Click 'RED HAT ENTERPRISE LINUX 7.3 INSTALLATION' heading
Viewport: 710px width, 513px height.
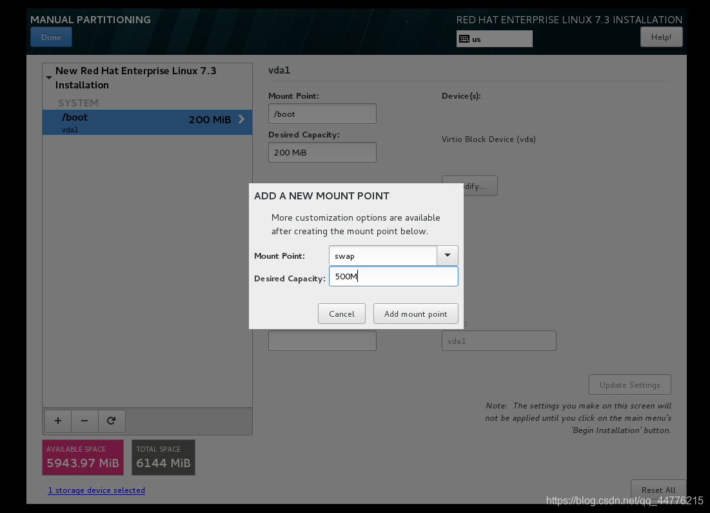[569, 20]
